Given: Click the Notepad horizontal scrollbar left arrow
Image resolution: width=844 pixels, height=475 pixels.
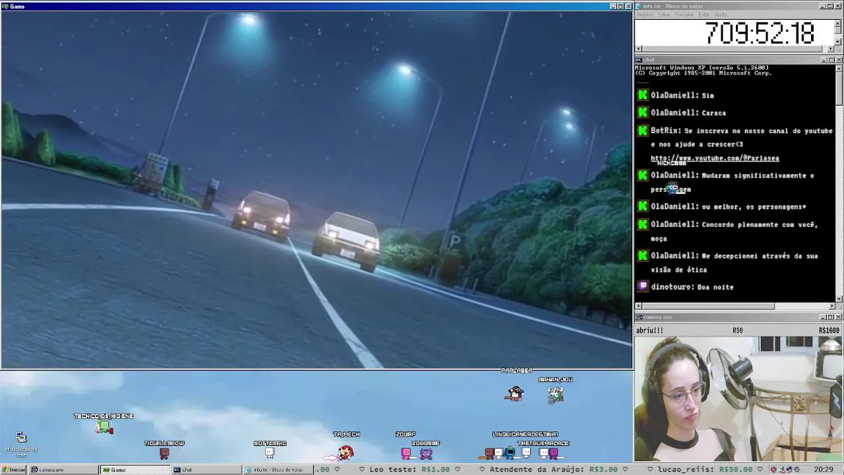Looking at the screenshot, I should (x=638, y=49).
